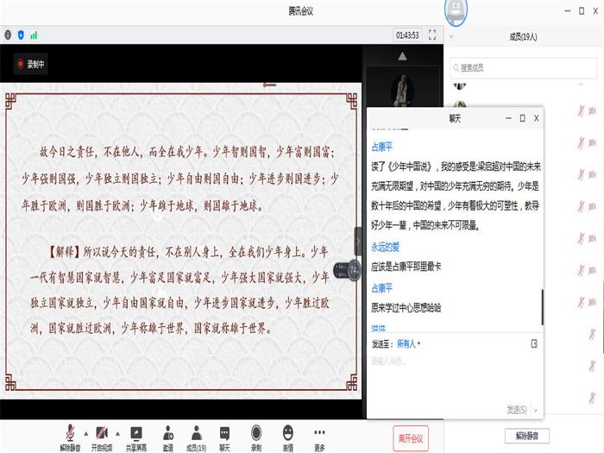Screen dimensions: 604x453
Task: Minimize the chat (聊天) window
Action: click(508, 118)
